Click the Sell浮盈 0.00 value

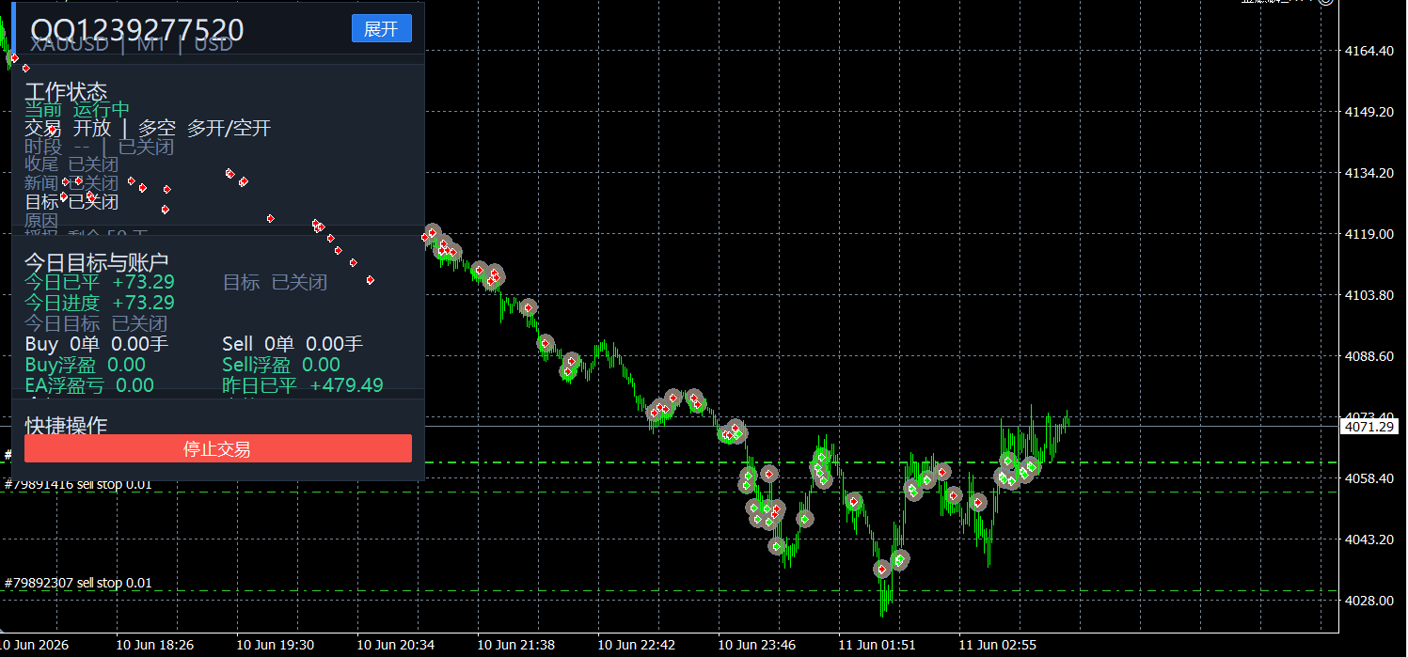click(x=281, y=365)
